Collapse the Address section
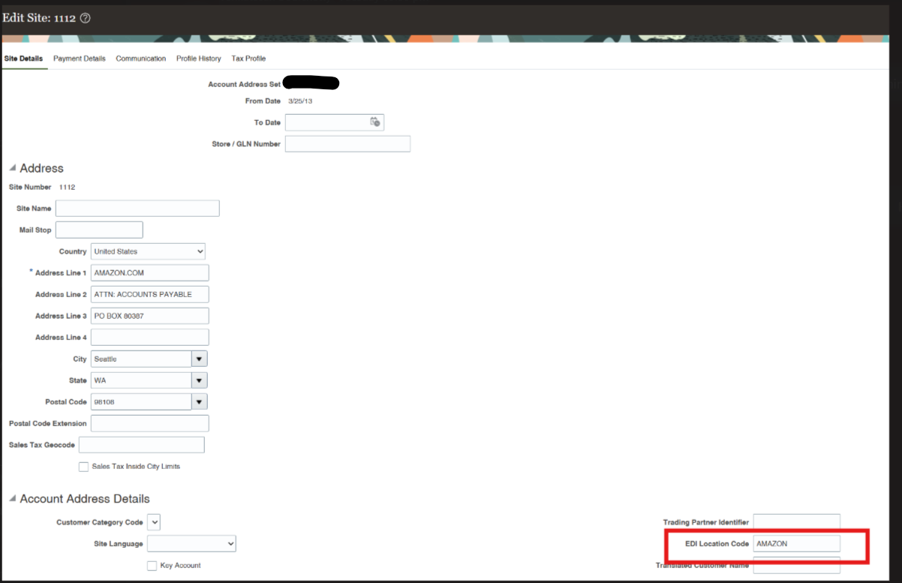The height and width of the screenshot is (583, 902). (x=11, y=167)
